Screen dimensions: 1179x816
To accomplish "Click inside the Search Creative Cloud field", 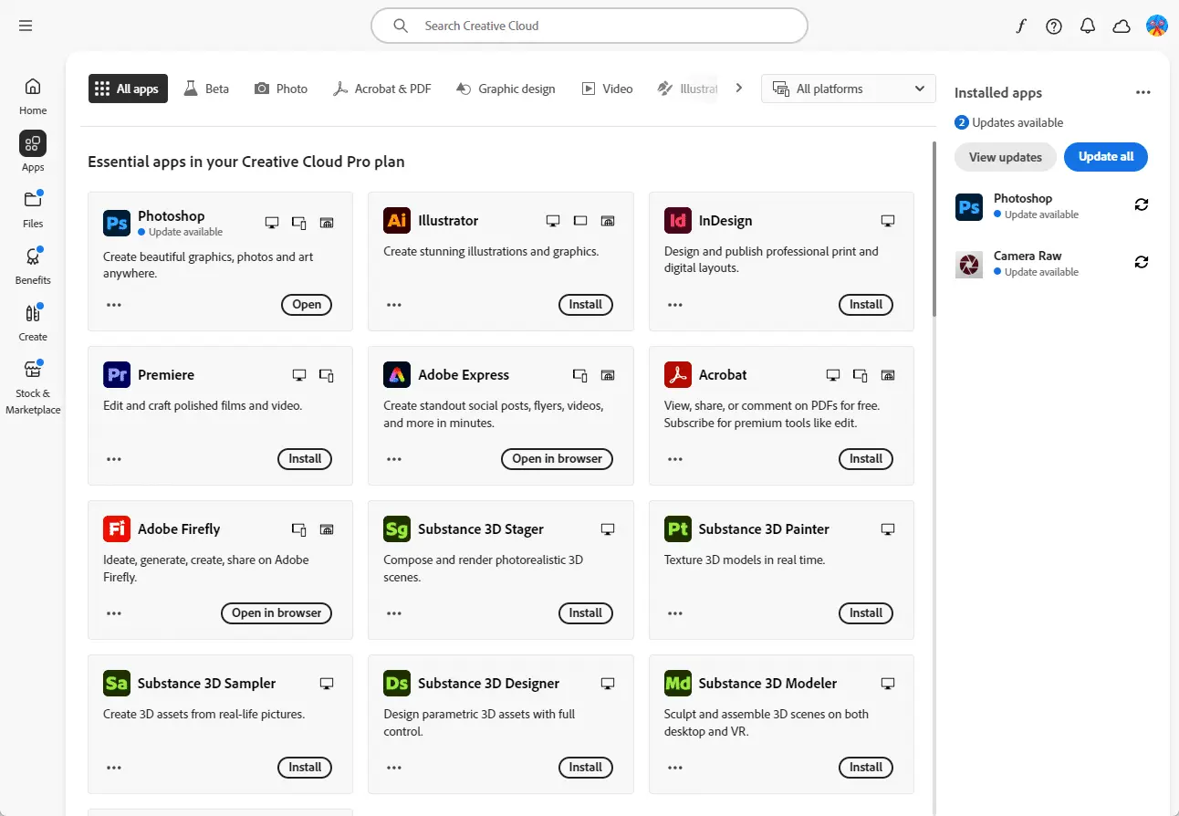I will [x=589, y=26].
